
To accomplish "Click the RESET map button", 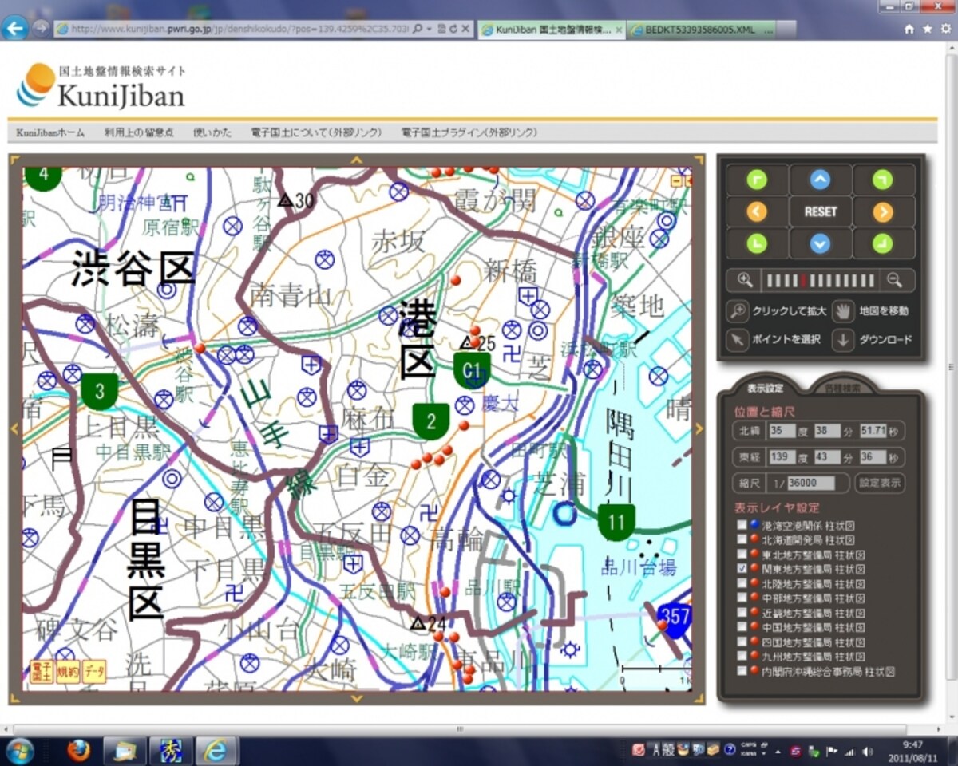I will (820, 211).
